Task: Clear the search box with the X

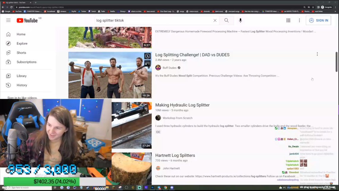Action: coord(215,20)
